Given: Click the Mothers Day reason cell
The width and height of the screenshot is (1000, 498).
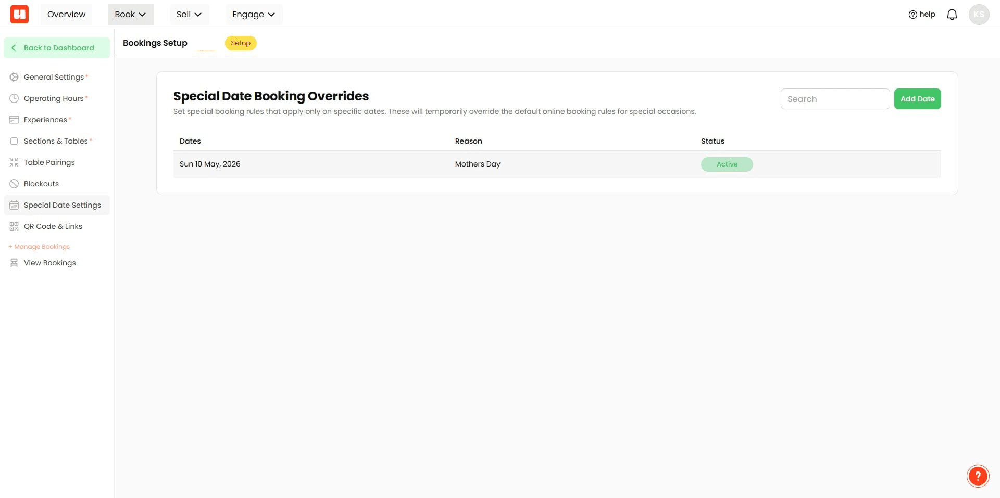Looking at the screenshot, I should [x=478, y=164].
